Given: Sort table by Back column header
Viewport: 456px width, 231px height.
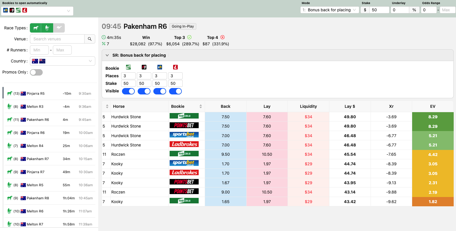Looking at the screenshot, I should 225,106.
